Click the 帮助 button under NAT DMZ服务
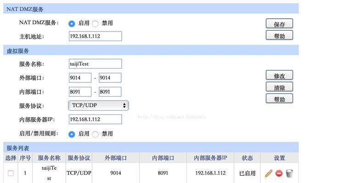This screenshot has width=339, height=183. (x=279, y=35)
